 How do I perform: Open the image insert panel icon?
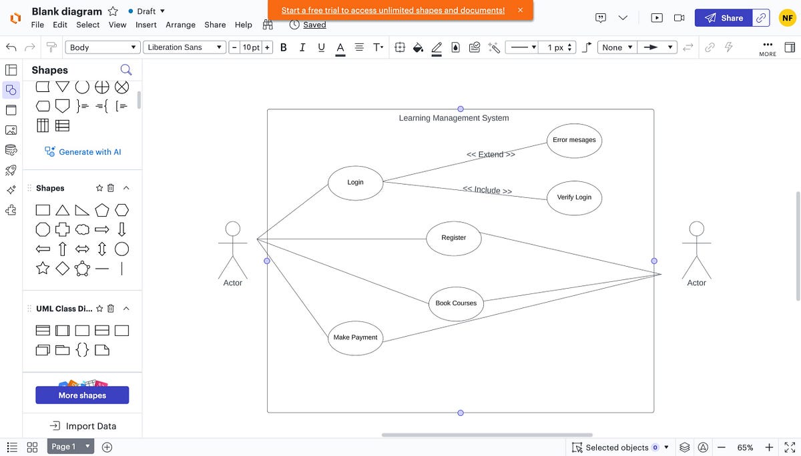click(x=11, y=130)
